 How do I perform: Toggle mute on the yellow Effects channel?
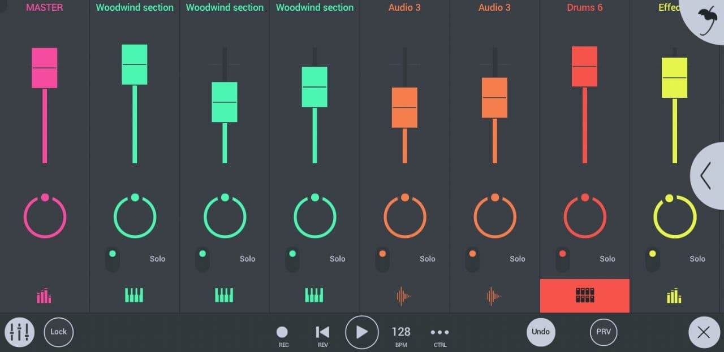pos(652,259)
